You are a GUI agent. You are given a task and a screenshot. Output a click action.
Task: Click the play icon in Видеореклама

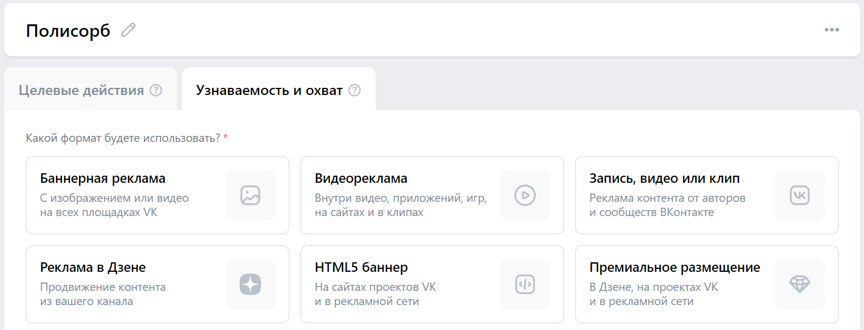click(525, 195)
